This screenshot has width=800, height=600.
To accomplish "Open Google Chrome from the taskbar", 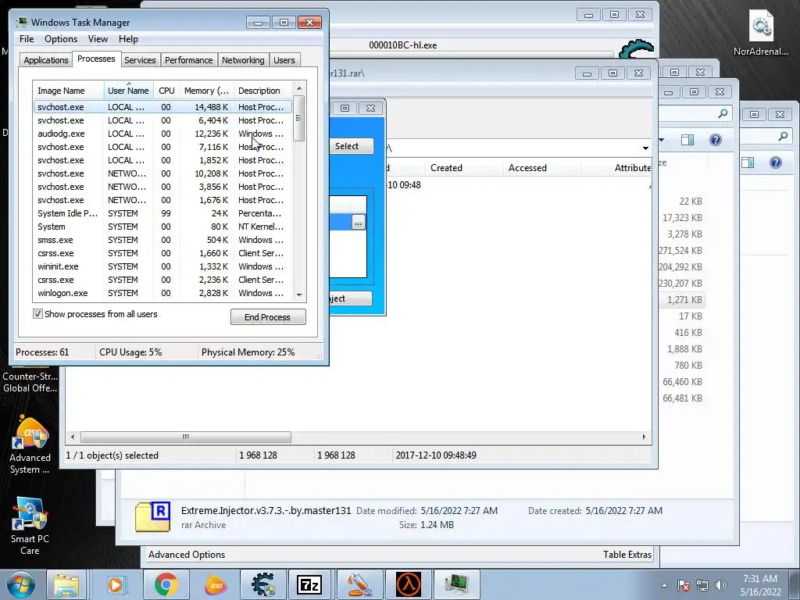I will pos(166,584).
